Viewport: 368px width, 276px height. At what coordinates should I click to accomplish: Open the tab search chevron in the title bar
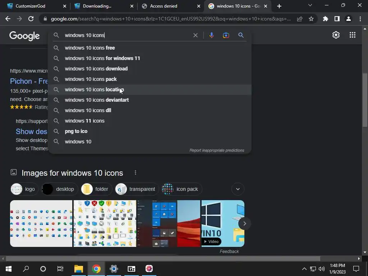310,5
